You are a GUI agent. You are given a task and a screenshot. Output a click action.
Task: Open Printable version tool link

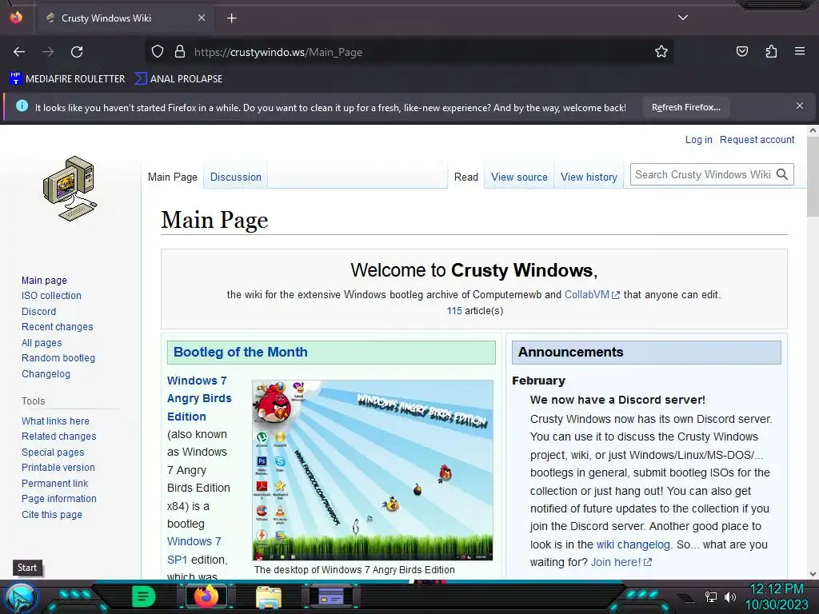[x=58, y=467]
